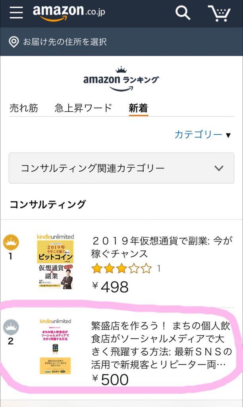This screenshot has height=407, width=243.
Task: Select delivery address お届け先の住所を選択
Action: click(65, 42)
